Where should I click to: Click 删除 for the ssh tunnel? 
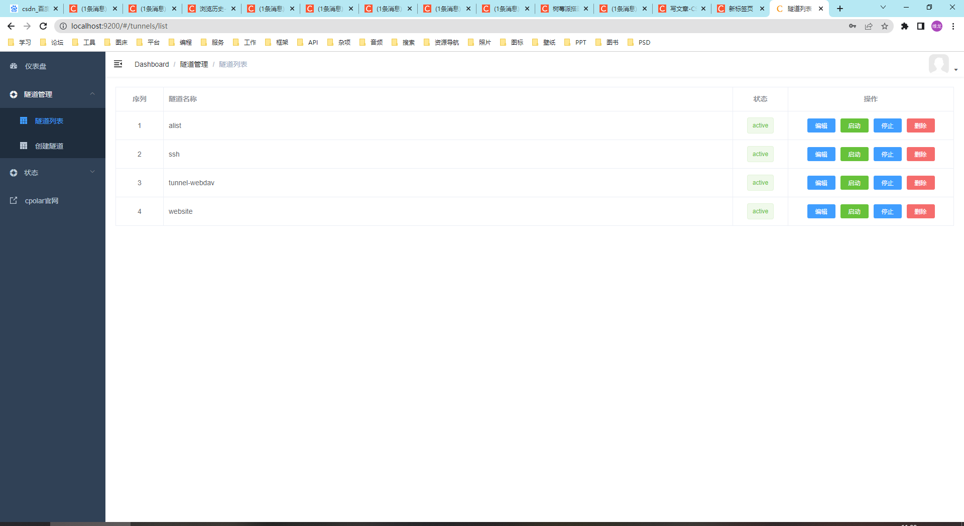(x=920, y=154)
